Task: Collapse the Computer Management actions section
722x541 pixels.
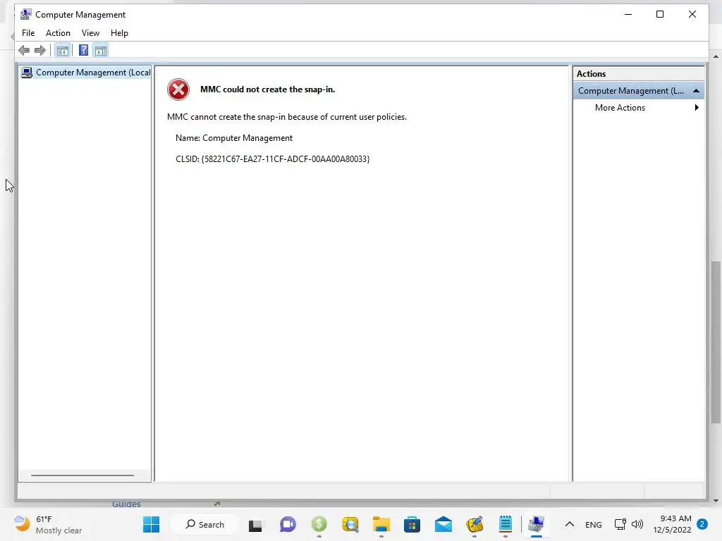Action: (696, 91)
